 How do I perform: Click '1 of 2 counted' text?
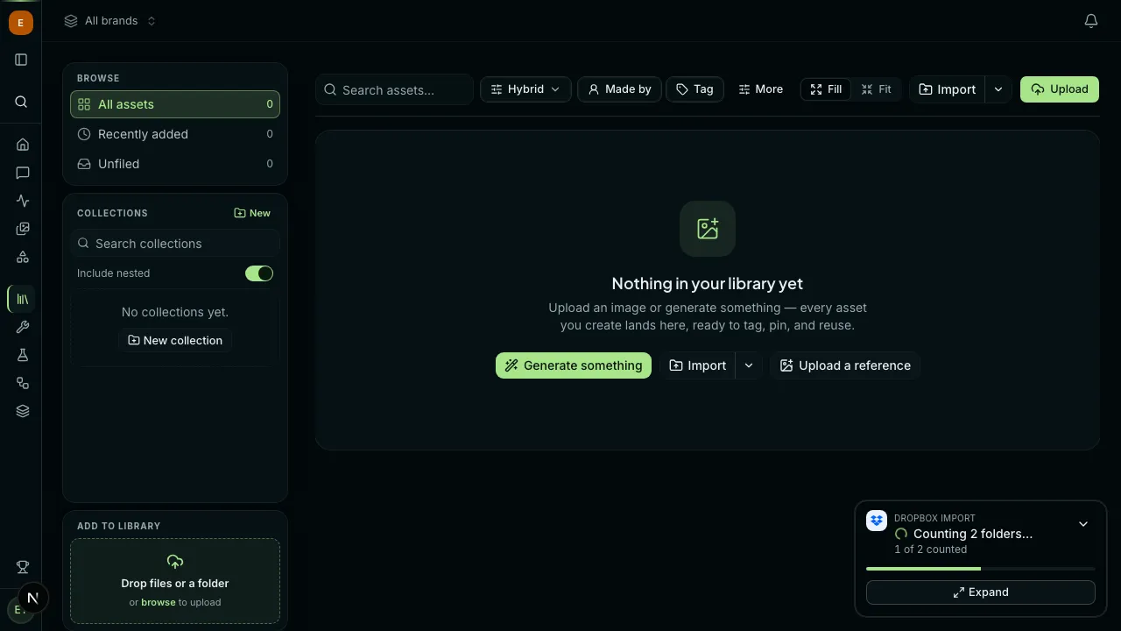coord(931,549)
